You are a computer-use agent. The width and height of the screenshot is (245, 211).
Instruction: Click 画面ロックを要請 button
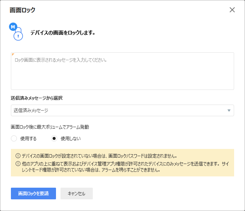(x=33, y=193)
